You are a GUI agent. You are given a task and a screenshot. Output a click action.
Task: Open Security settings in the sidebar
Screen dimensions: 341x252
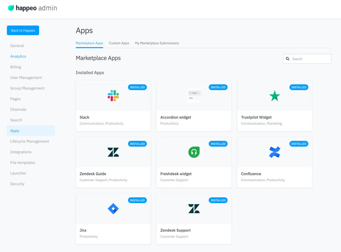pos(17,184)
